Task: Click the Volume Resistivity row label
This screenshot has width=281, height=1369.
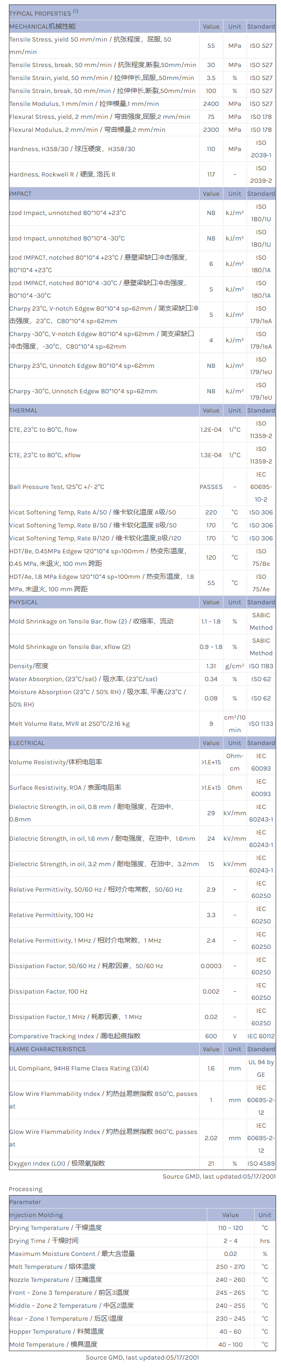Action: coord(55,762)
